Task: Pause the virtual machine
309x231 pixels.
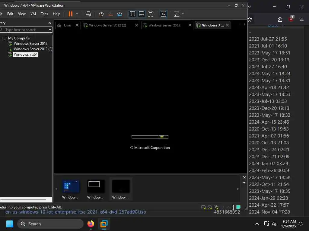Action: pyautogui.click(x=70, y=14)
